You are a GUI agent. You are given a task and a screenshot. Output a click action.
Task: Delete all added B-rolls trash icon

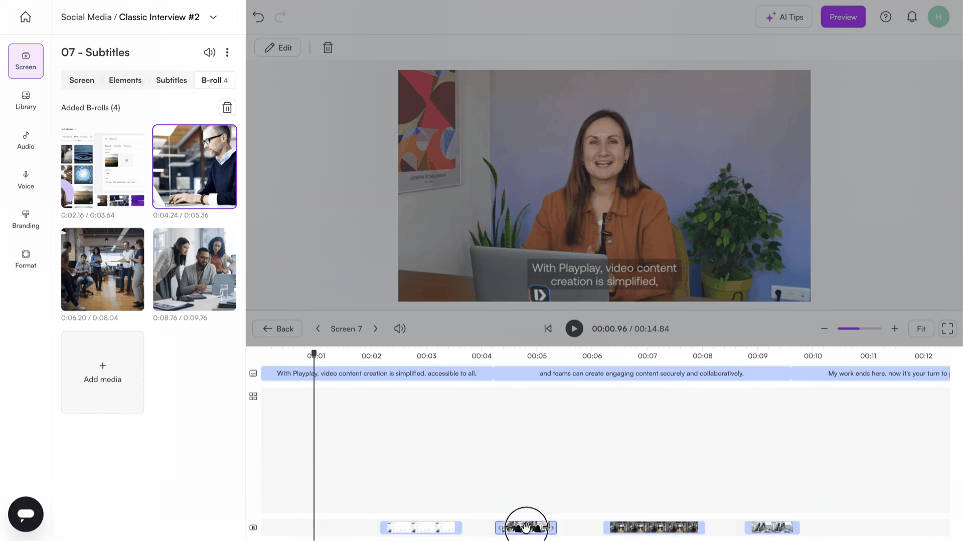[x=227, y=108]
